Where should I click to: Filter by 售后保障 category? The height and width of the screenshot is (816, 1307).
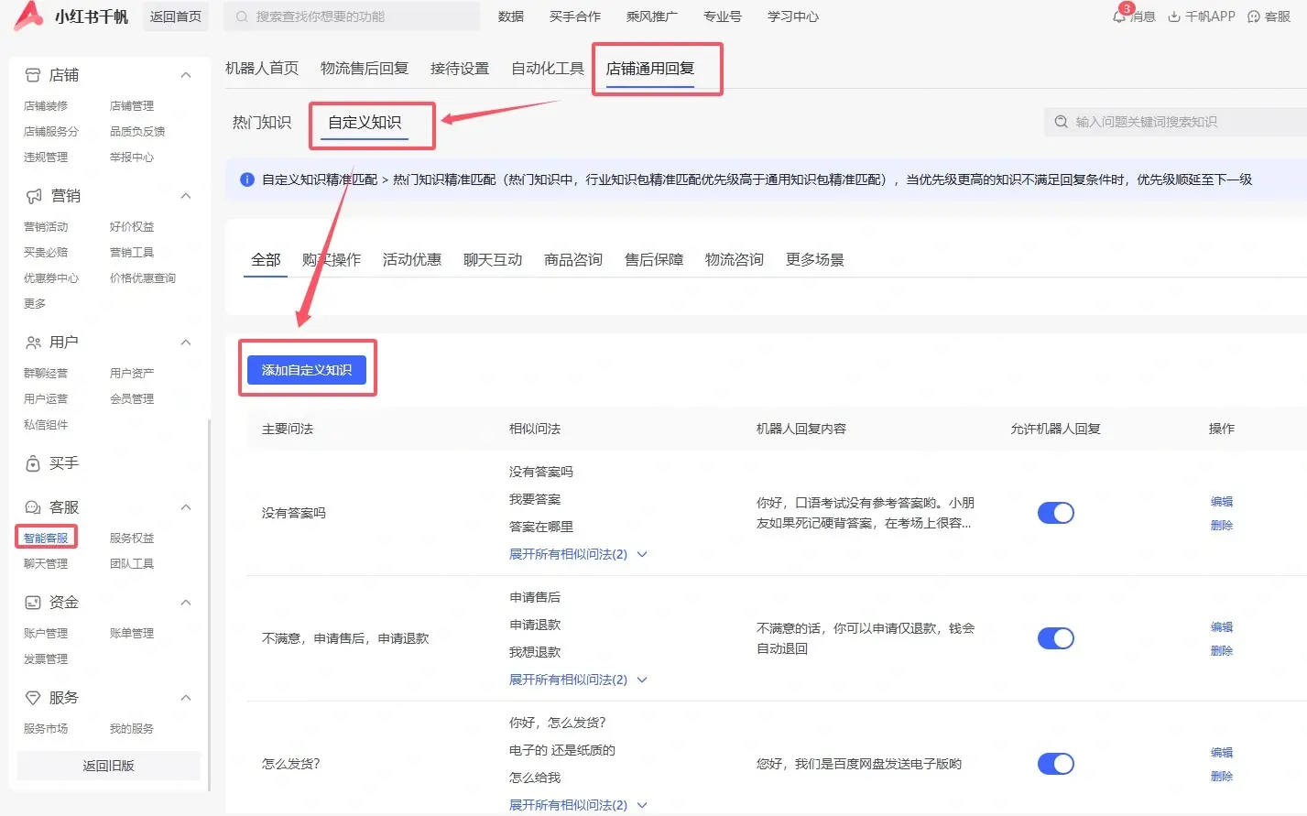point(654,260)
